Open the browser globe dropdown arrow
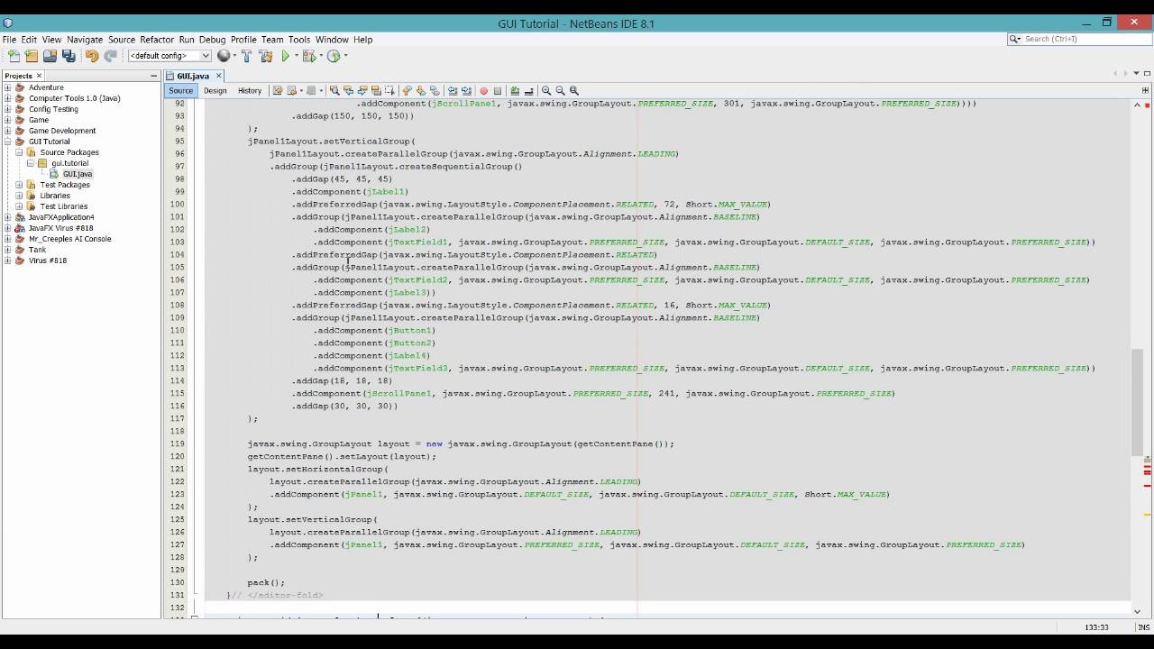 234,56
